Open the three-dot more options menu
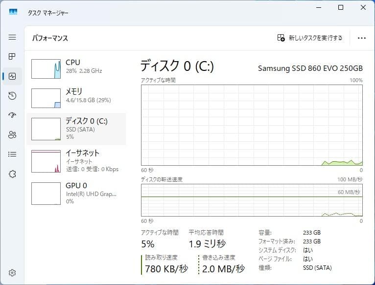Viewport: 375px width, 285px height. point(362,38)
